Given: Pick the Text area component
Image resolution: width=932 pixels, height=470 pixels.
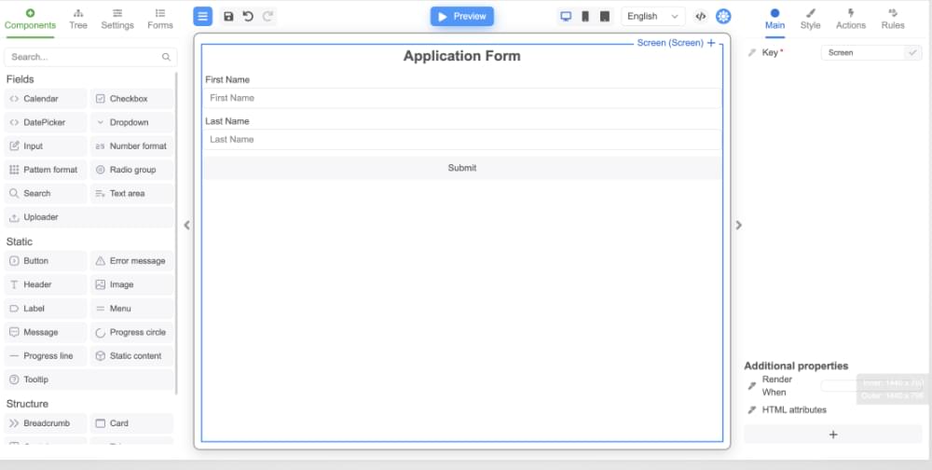Looking at the screenshot, I should (x=132, y=193).
